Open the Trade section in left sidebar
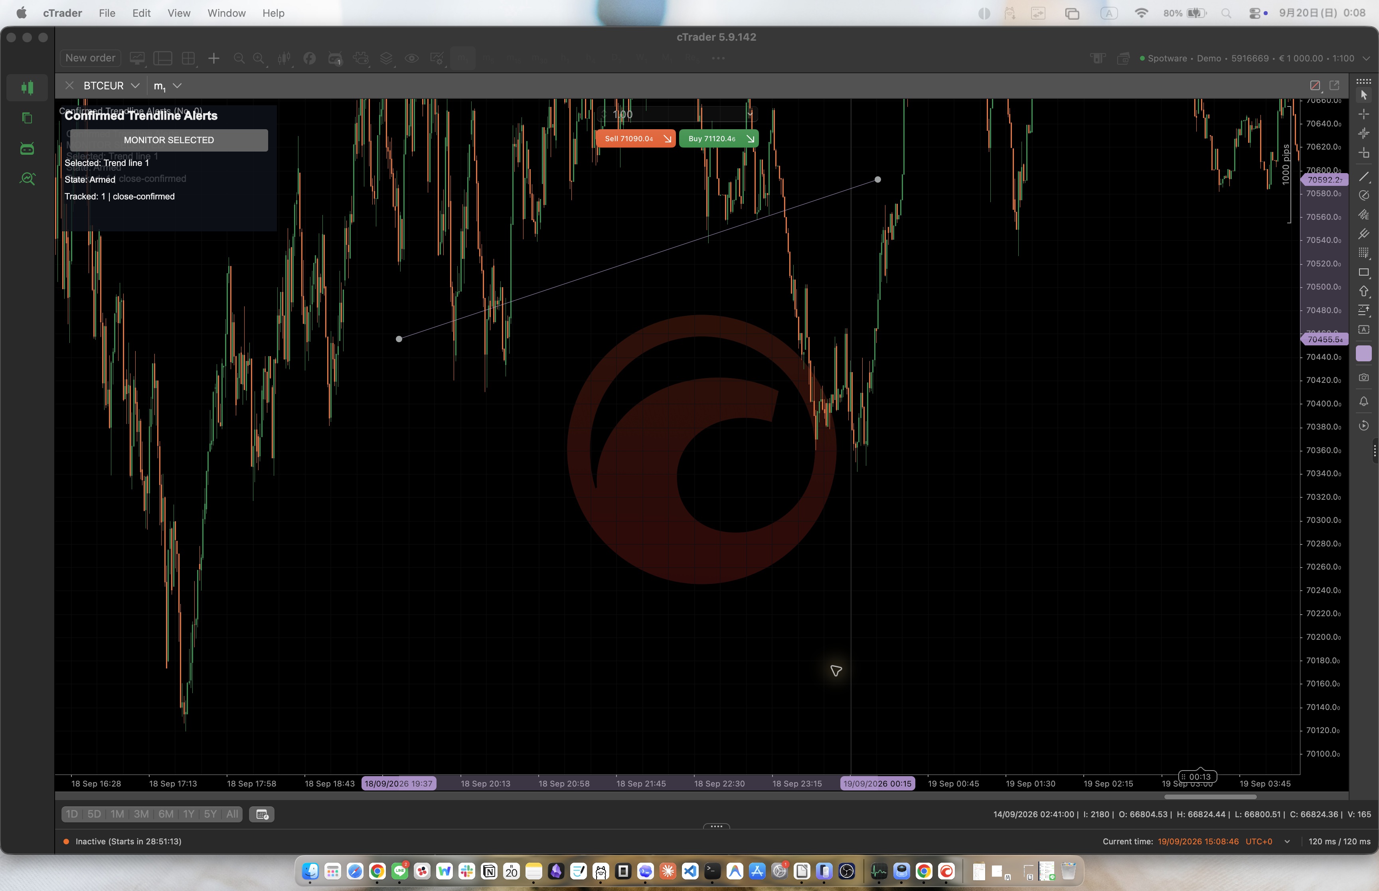This screenshot has height=891, width=1379. pos(27,87)
